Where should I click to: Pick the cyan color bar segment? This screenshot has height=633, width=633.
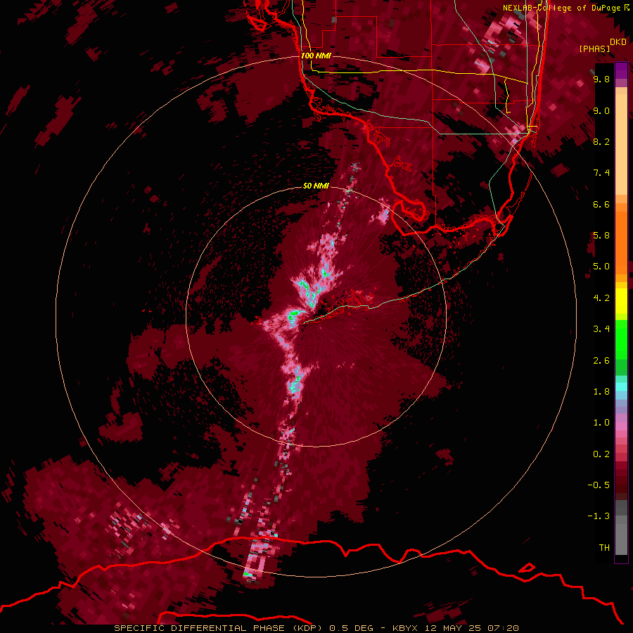(x=621, y=387)
